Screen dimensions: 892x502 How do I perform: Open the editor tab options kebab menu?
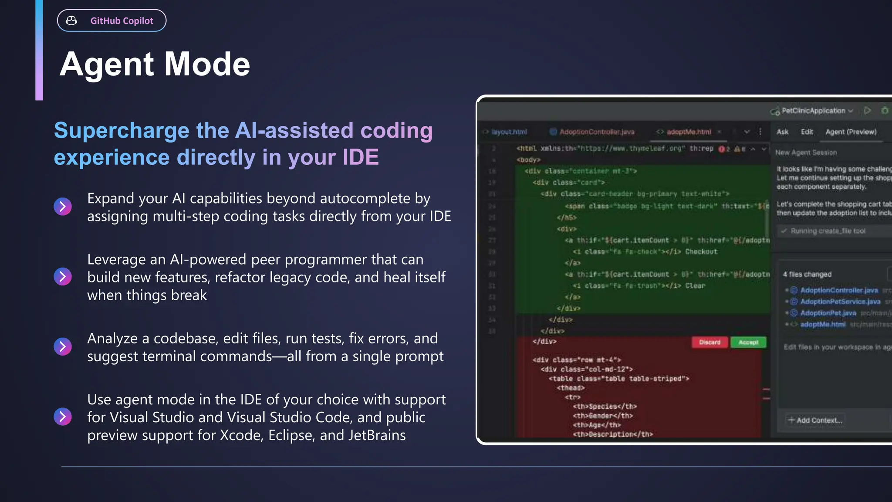[x=760, y=132]
